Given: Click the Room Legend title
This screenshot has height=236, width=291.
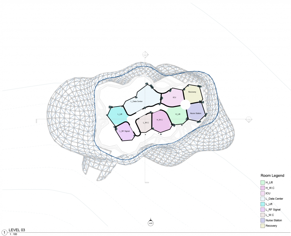Looking at the screenshot, I should [x=272, y=176].
